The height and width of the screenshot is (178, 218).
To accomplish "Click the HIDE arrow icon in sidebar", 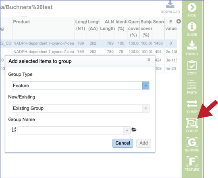I will [192, 7].
